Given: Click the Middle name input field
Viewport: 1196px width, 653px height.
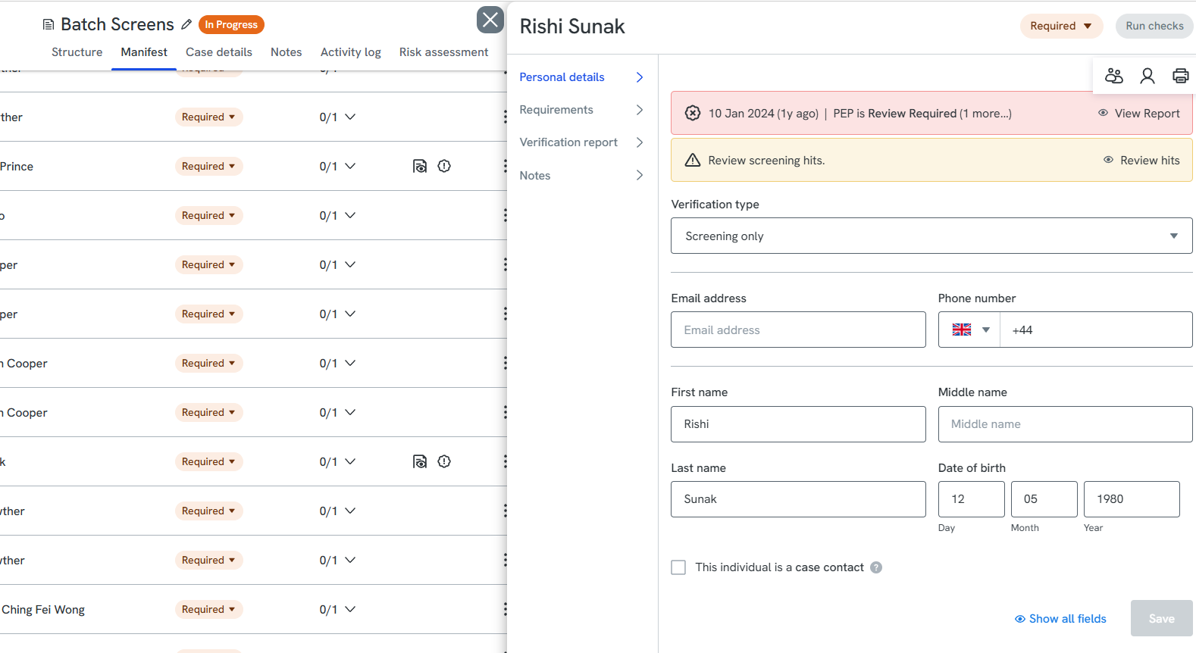Looking at the screenshot, I should (1065, 424).
